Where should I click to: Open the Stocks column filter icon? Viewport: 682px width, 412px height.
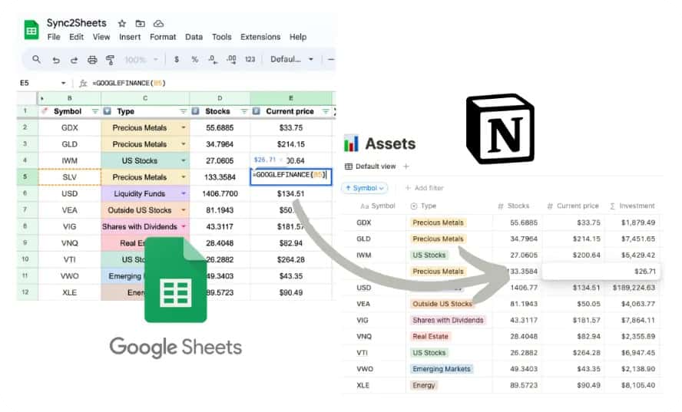(x=244, y=112)
